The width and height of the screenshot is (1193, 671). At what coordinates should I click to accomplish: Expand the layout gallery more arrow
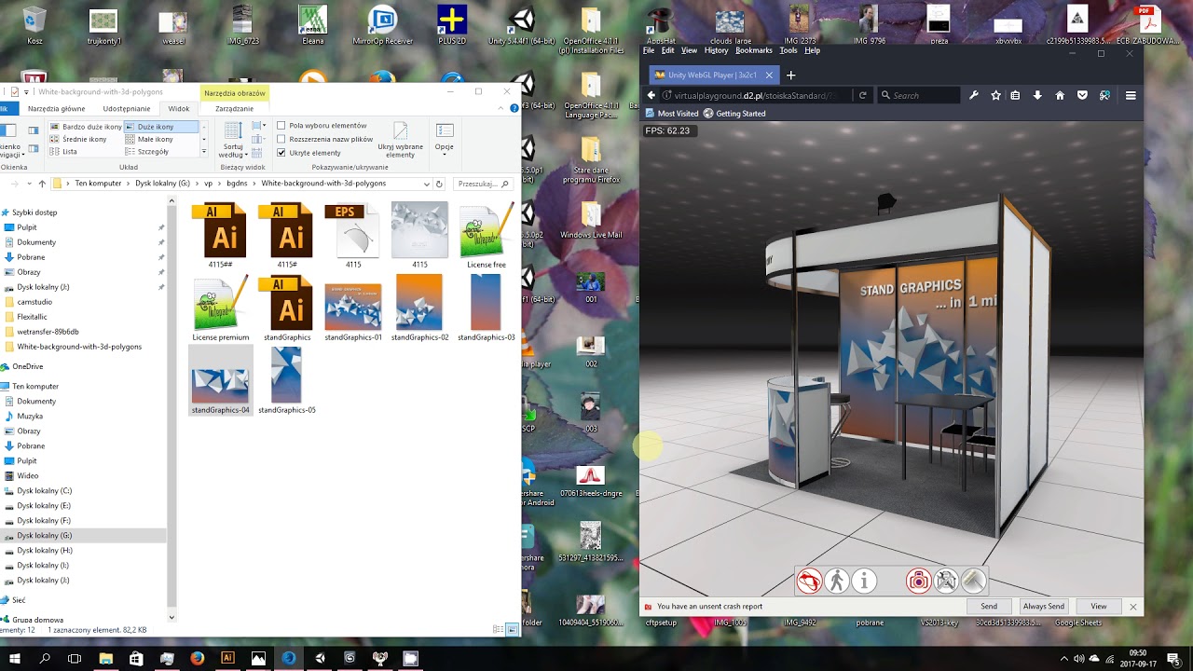[x=203, y=151]
